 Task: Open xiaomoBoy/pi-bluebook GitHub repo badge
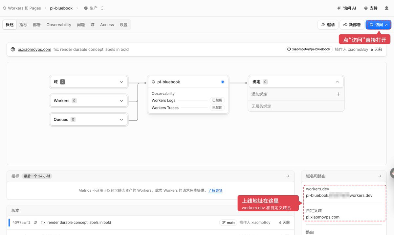(x=309, y=49)
